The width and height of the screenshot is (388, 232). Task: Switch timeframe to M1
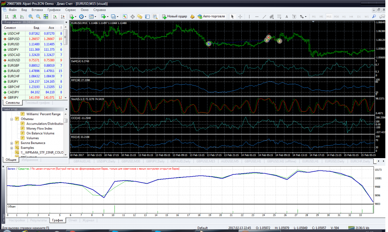(314, 17)
